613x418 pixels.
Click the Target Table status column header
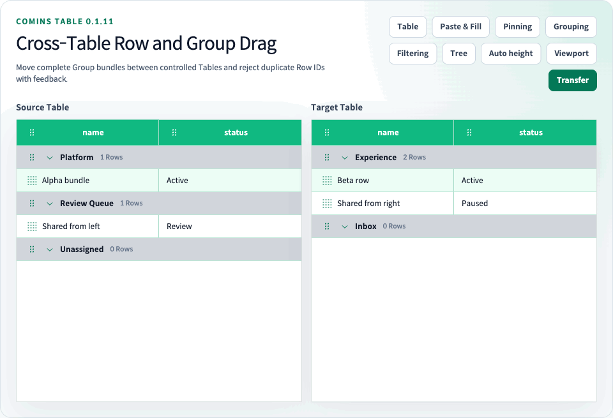pyautogui.click(x=526, y=133)
